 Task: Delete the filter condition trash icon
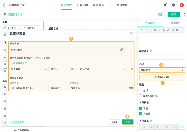(x=132, y=69)
